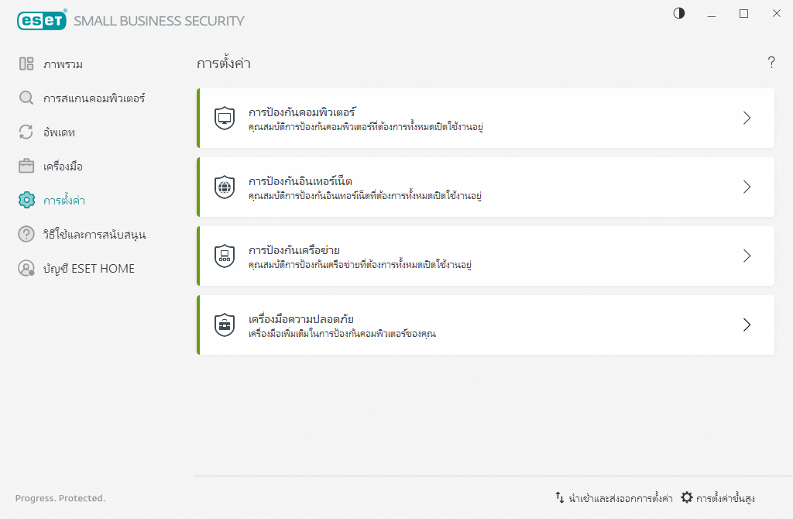
Task: Open the บัญชี ESET HOME menu item
Action: tap(88, 268)
